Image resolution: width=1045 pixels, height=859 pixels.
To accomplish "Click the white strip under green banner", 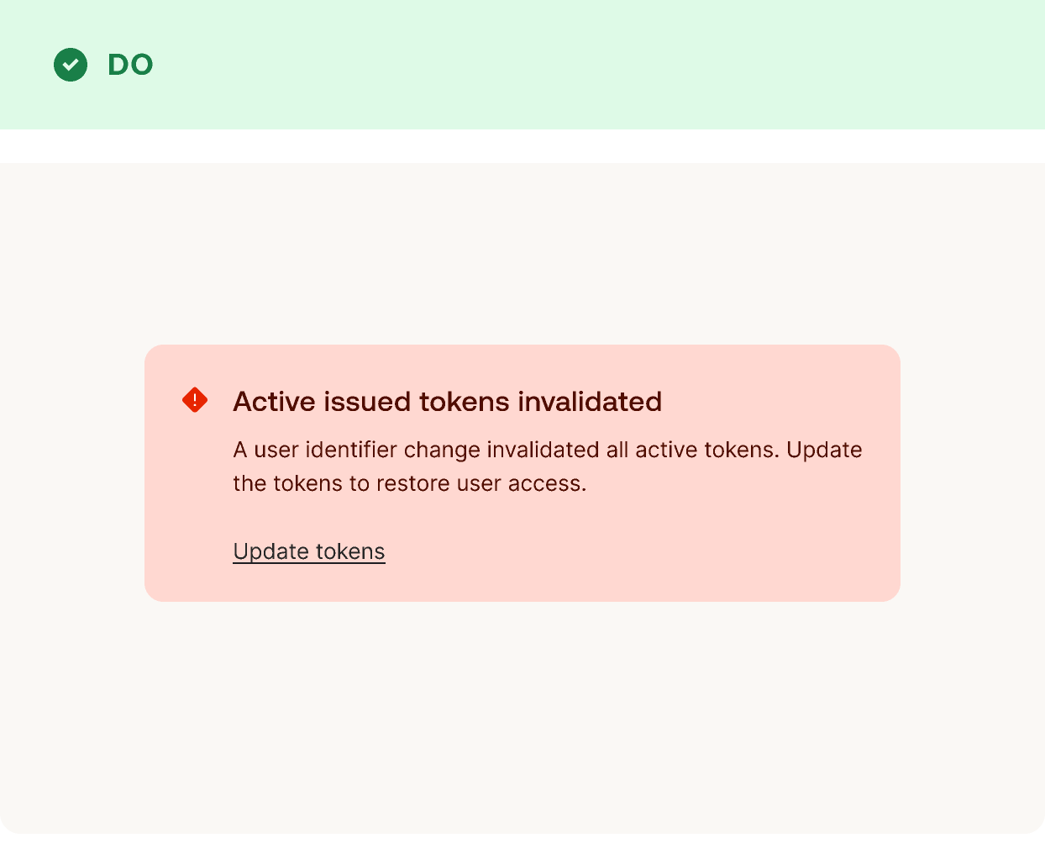I will 522,146.
